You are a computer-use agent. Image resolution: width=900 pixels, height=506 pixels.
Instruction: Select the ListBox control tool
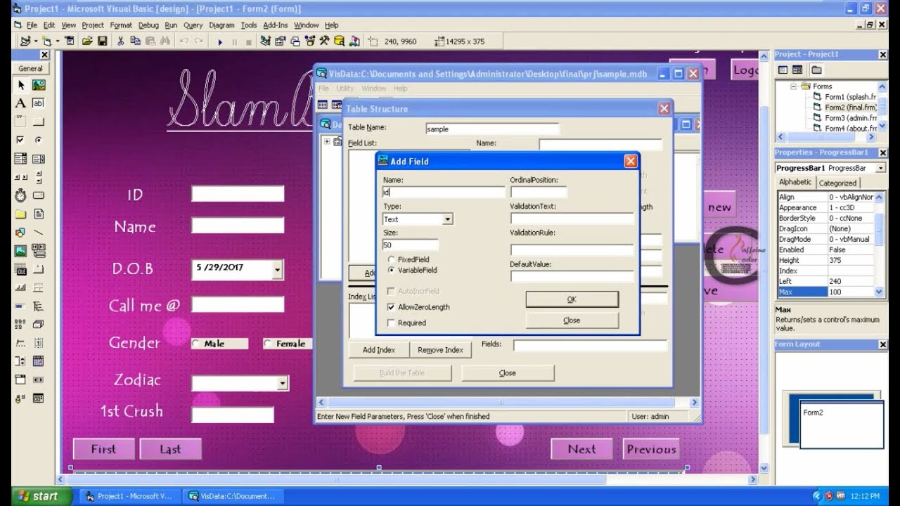point(38,159)
